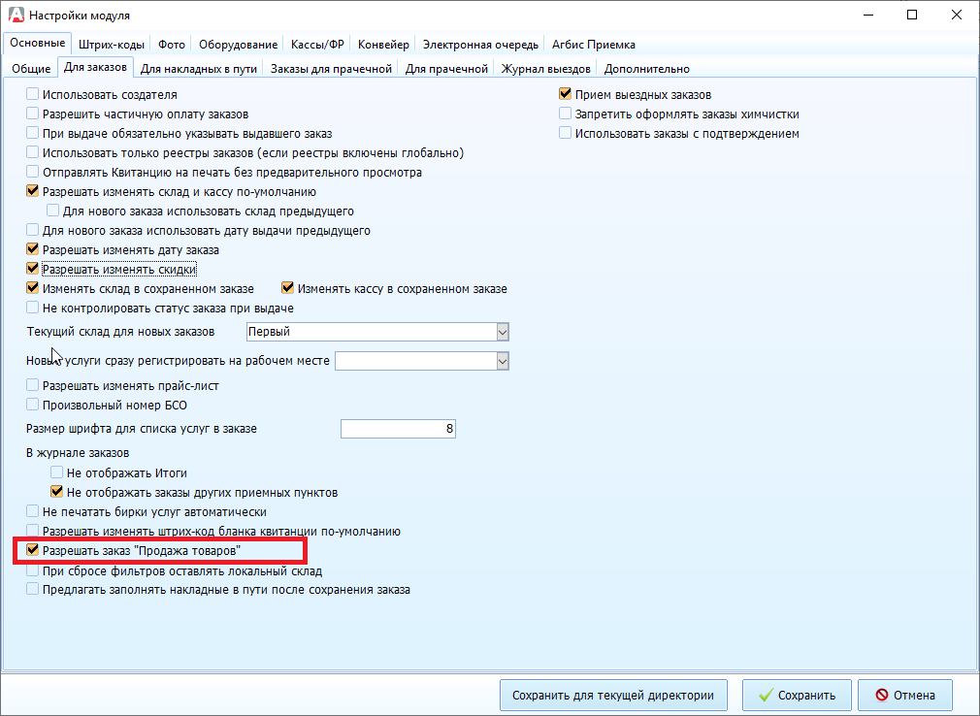Check Предлагать заполнять накладные в пути
This screenshot has height=716, width=980.
click(32, 589)
